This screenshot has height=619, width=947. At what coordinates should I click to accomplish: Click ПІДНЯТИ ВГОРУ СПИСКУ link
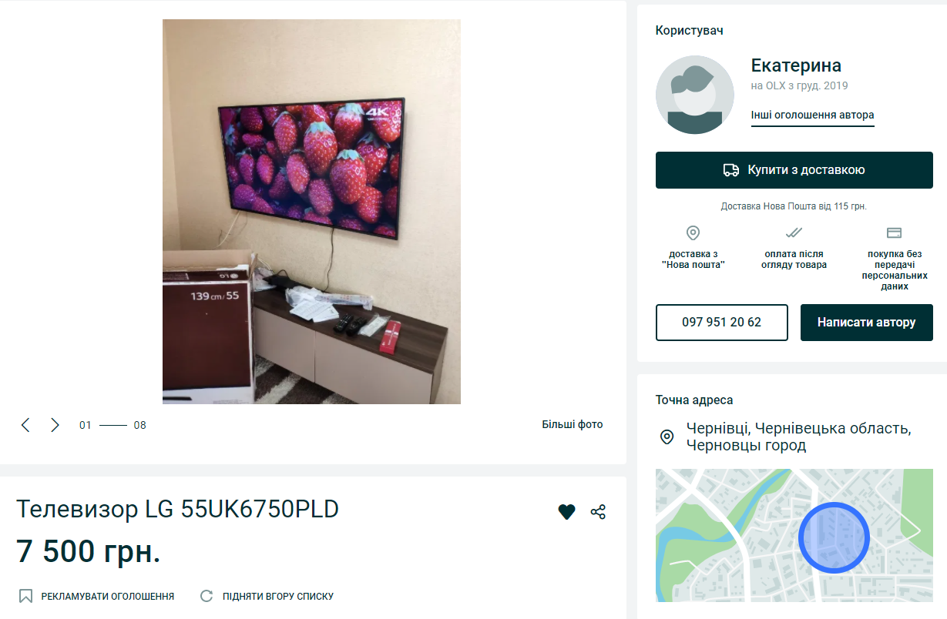point(278,596)
